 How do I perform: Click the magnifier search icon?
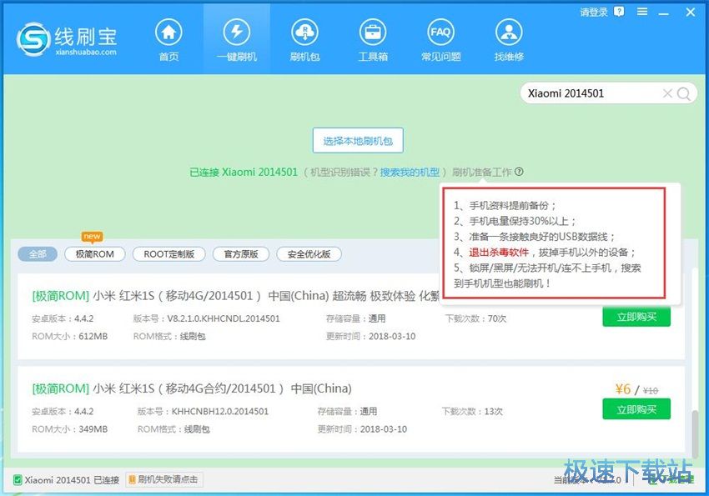click(x=684, y=93)
